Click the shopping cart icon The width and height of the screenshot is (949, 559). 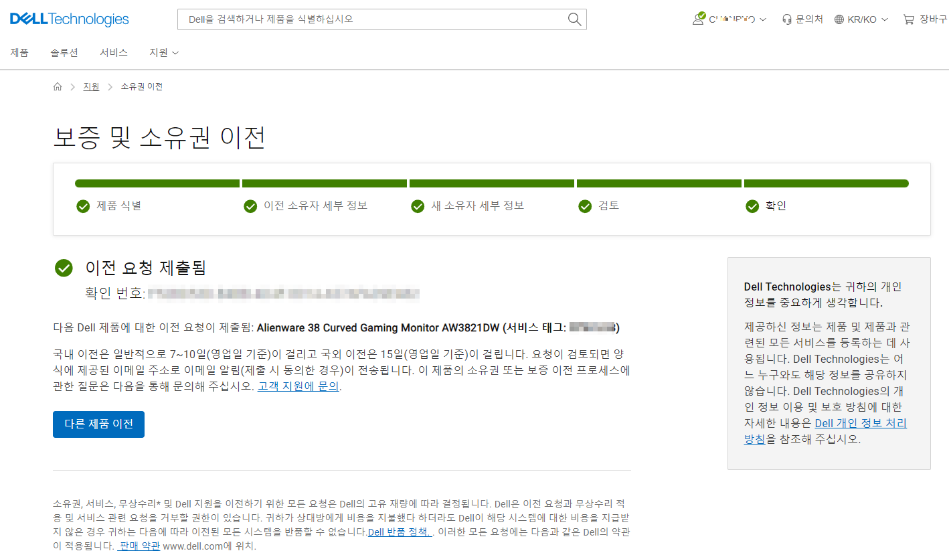click(908, 19)
